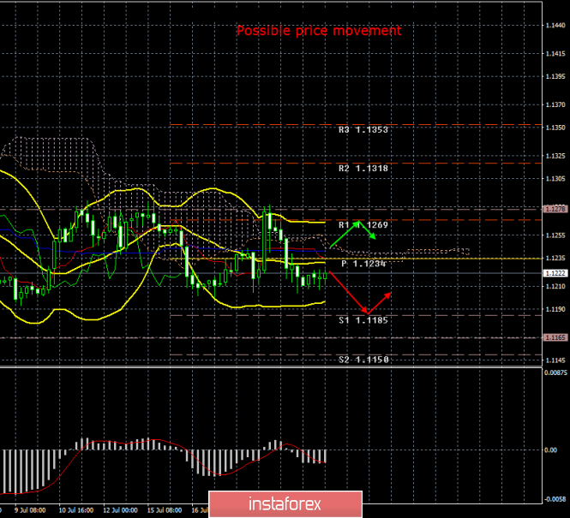This screenshot has width=570, height=518.
Task: Select the 12 Jul 00:00 time label
Action: coord(121,510)
